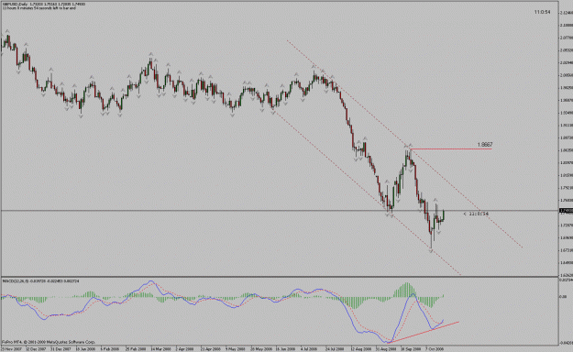Click the 2 Apr 2008 date on time axis
This screenshot has width=573, height=352.
(x=184, y=349)
